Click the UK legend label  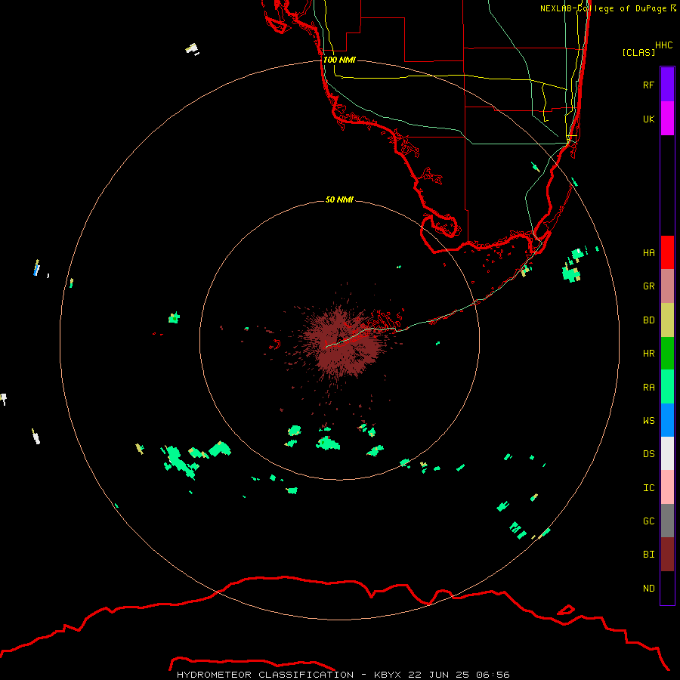tap(648, 119)
